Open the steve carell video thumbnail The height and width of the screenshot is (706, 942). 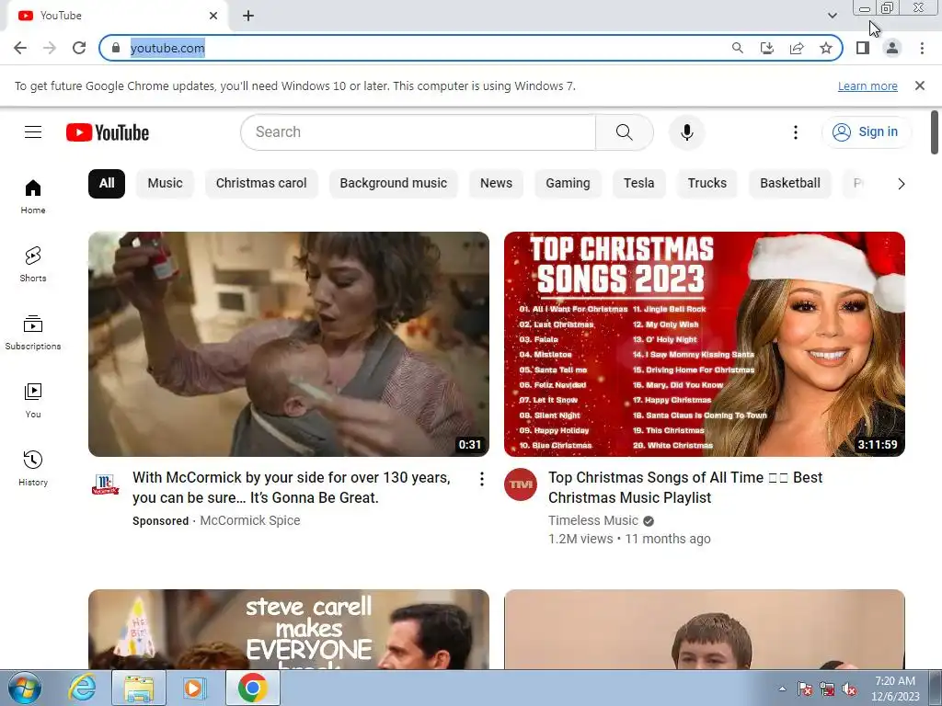click(288, 629)
